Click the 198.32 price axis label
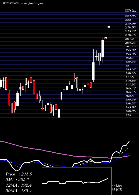Screen dimensions: 139x195 click(x=131, y=50)
